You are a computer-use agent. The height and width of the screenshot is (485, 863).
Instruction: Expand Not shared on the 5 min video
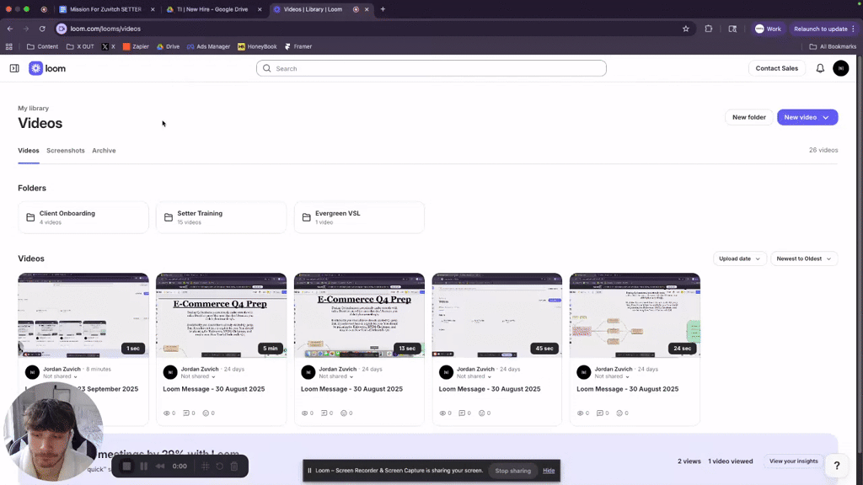pyautogui.click(x=198, y=376)
